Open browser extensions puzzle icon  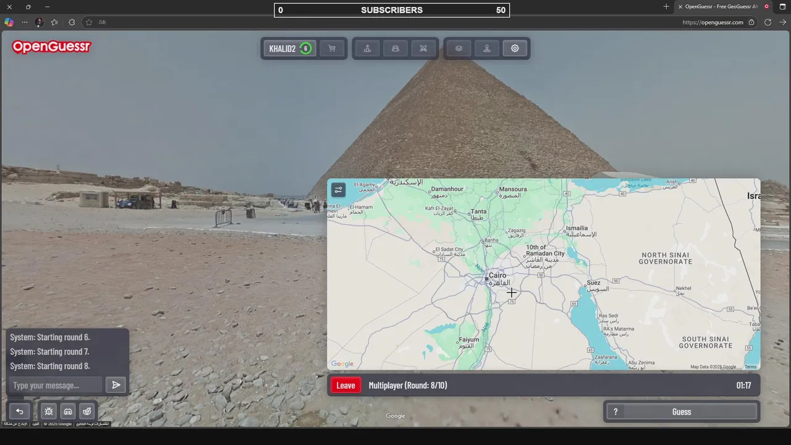(x=72, y=22)
